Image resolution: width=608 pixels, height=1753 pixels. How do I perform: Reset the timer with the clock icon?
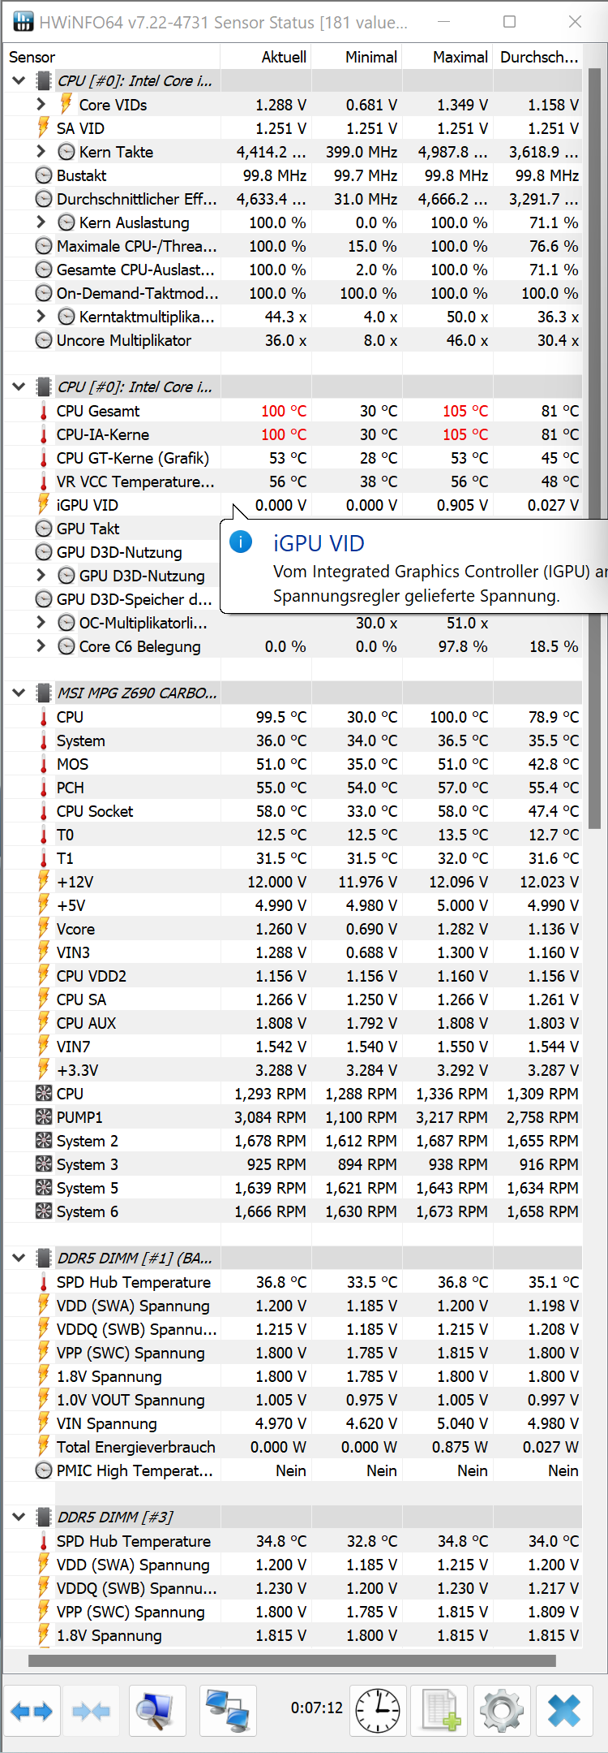coord(378,1711)
